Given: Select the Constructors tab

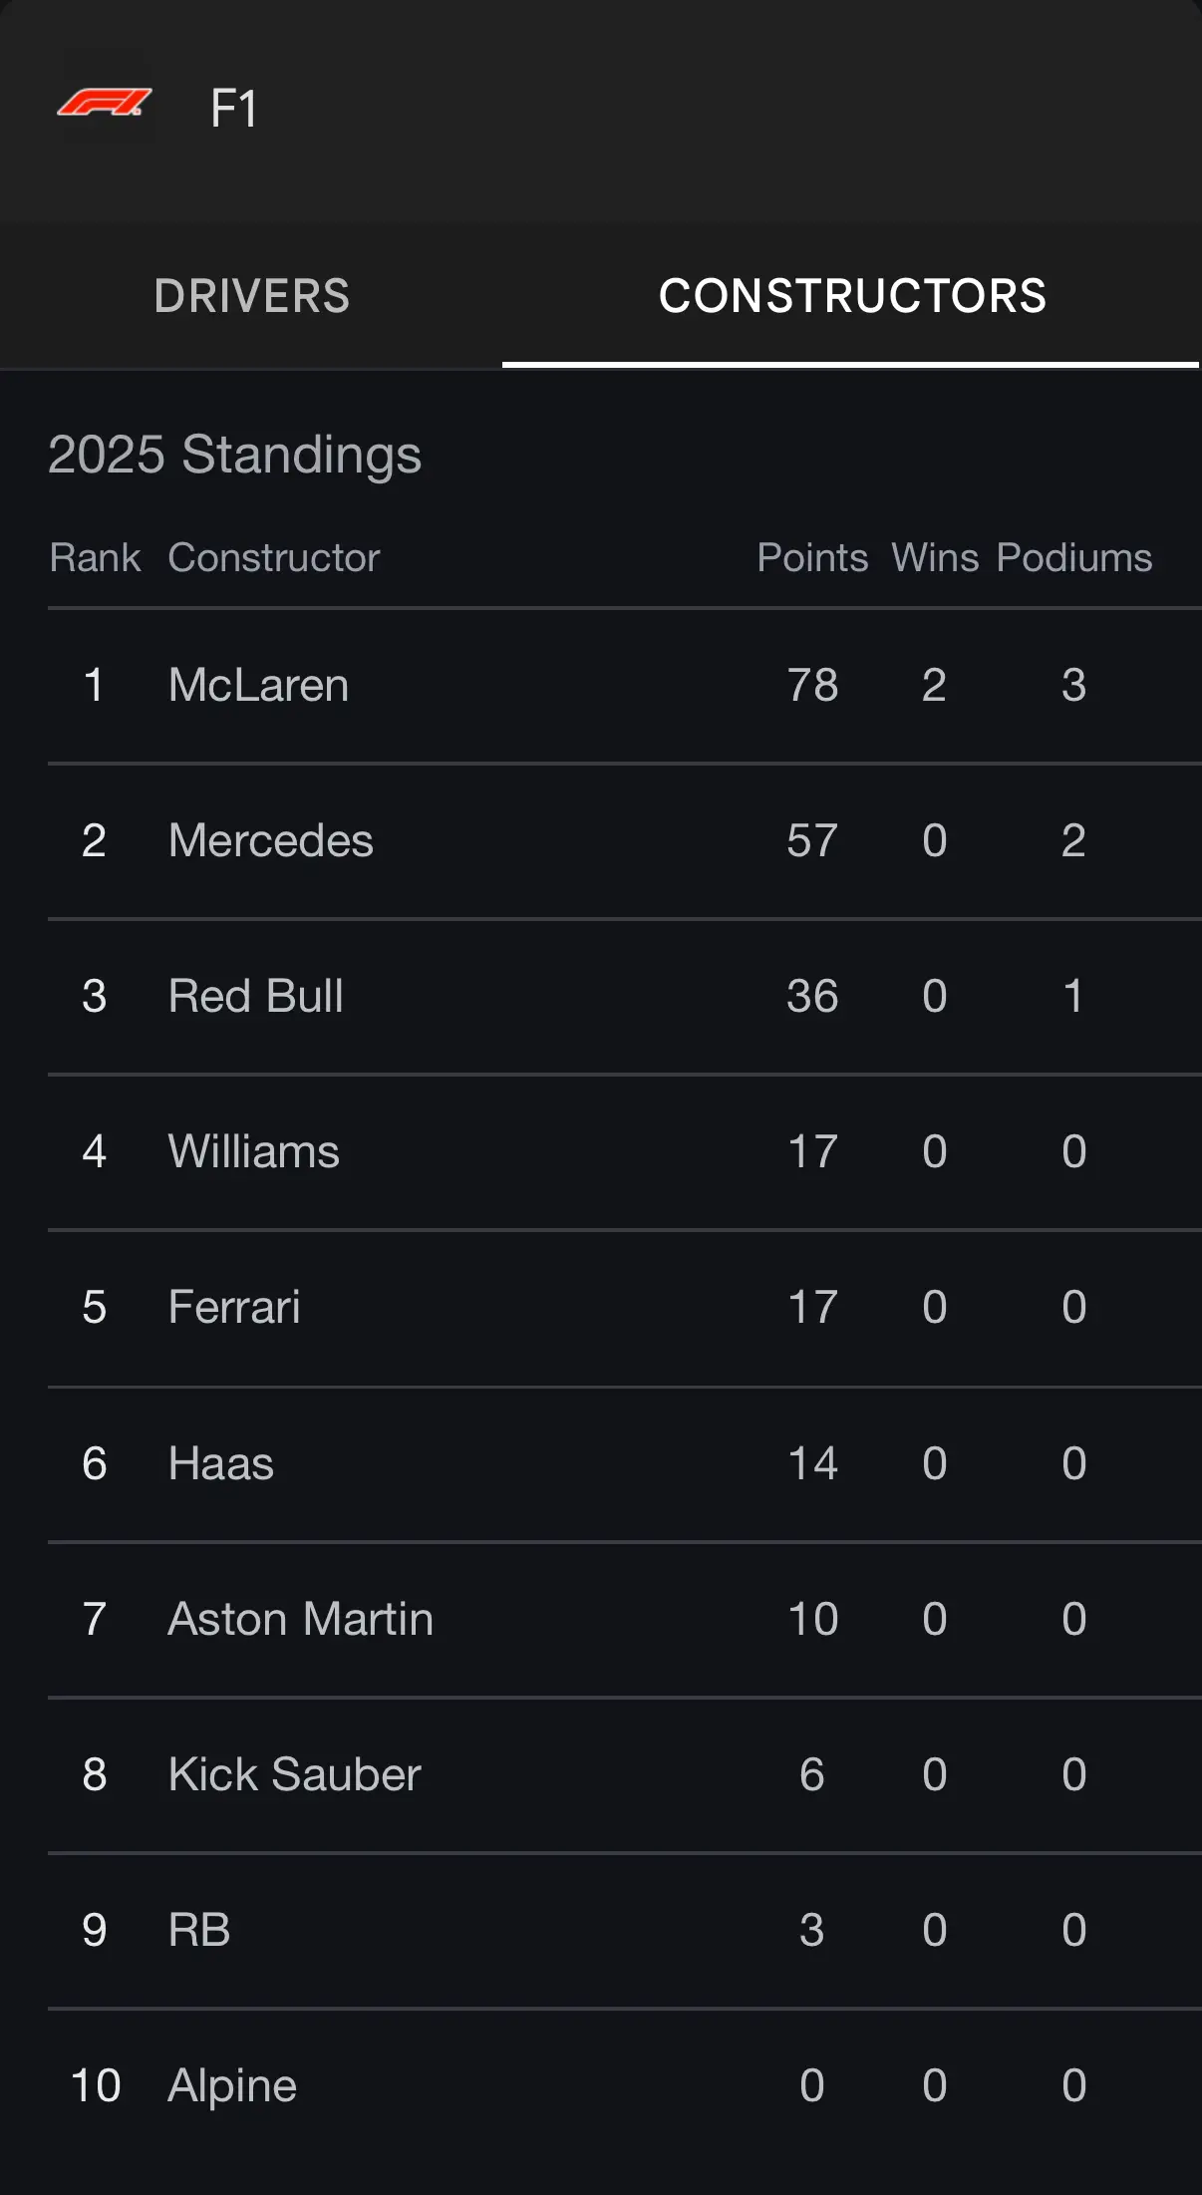Looking at the screenshot, I should click(852, 296).
